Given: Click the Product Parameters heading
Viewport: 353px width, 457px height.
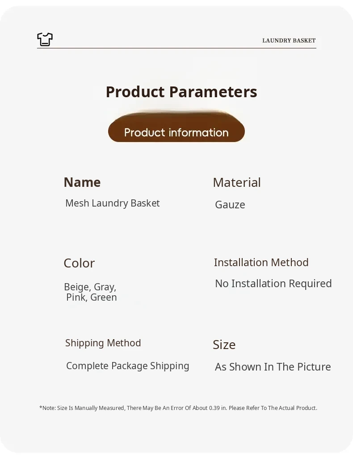Looking at the screenshot, I should point(181,92).
